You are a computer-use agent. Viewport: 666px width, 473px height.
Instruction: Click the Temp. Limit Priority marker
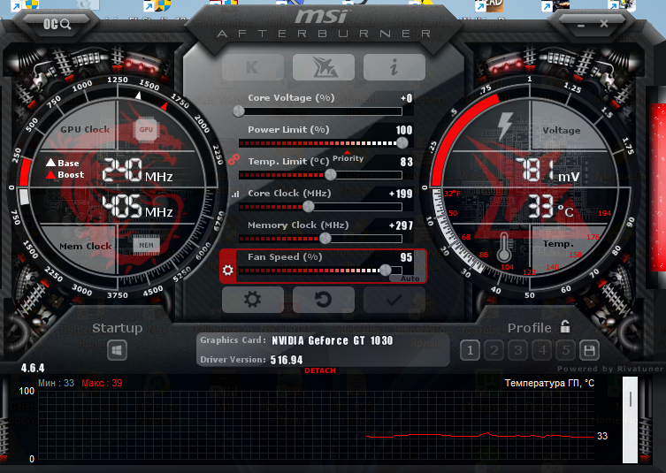coord(348,156)
